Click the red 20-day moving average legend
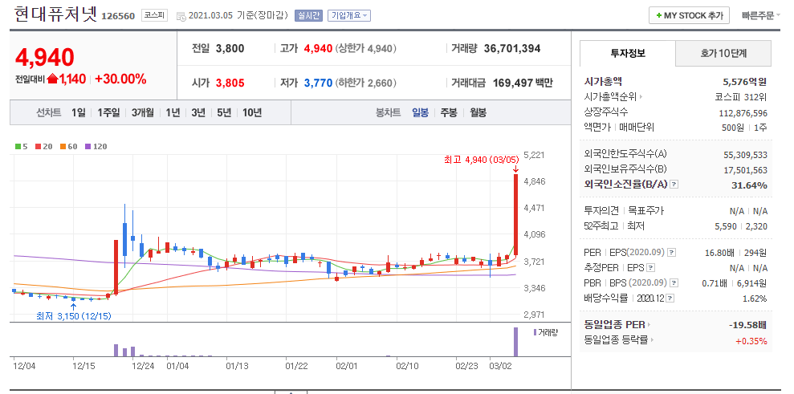Image resolution: width=794 pixels, height=394 pixels. (43, 146)
